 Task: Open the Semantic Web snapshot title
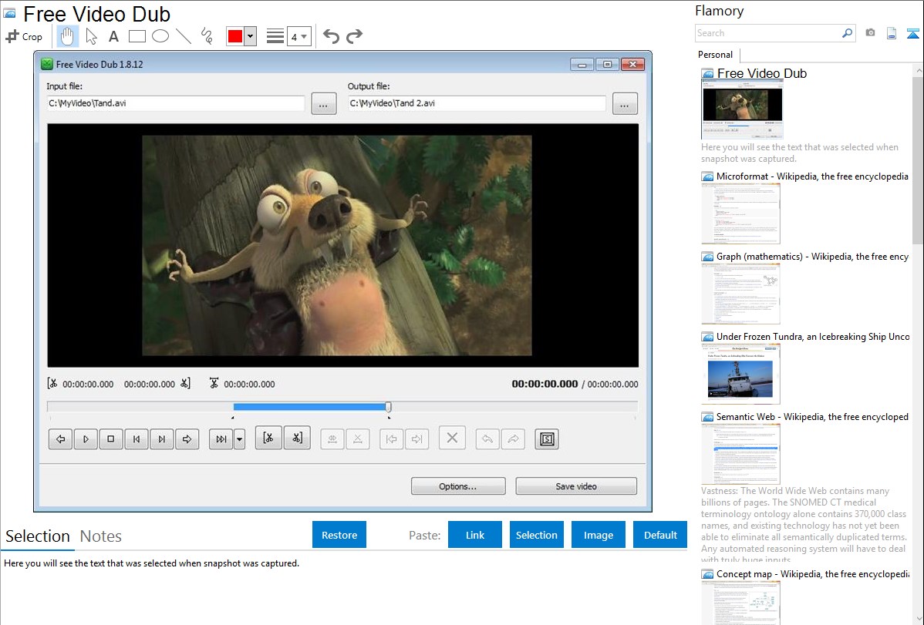point(812,416)
